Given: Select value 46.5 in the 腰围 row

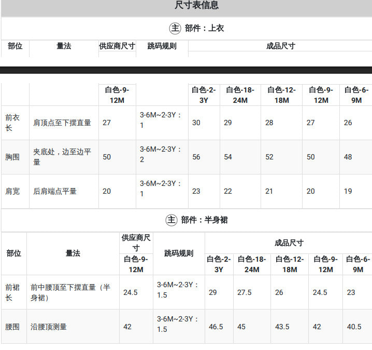Looking at the screenshot, I should click(216, 327).
